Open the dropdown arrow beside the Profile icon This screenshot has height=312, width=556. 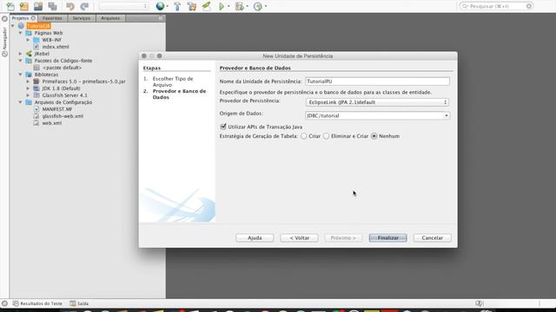click(x=266, y=6)
